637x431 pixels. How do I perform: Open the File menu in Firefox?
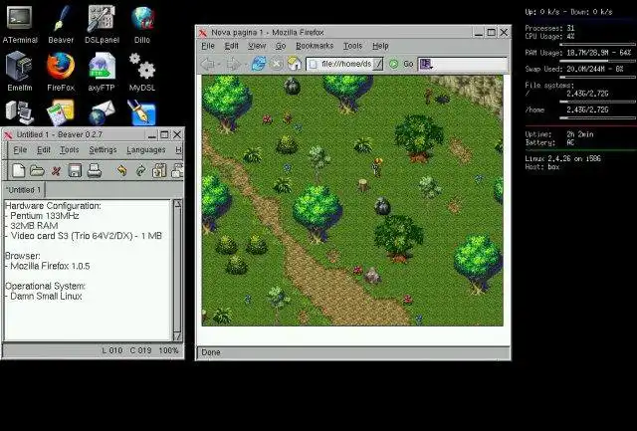[x=208, y=46]
